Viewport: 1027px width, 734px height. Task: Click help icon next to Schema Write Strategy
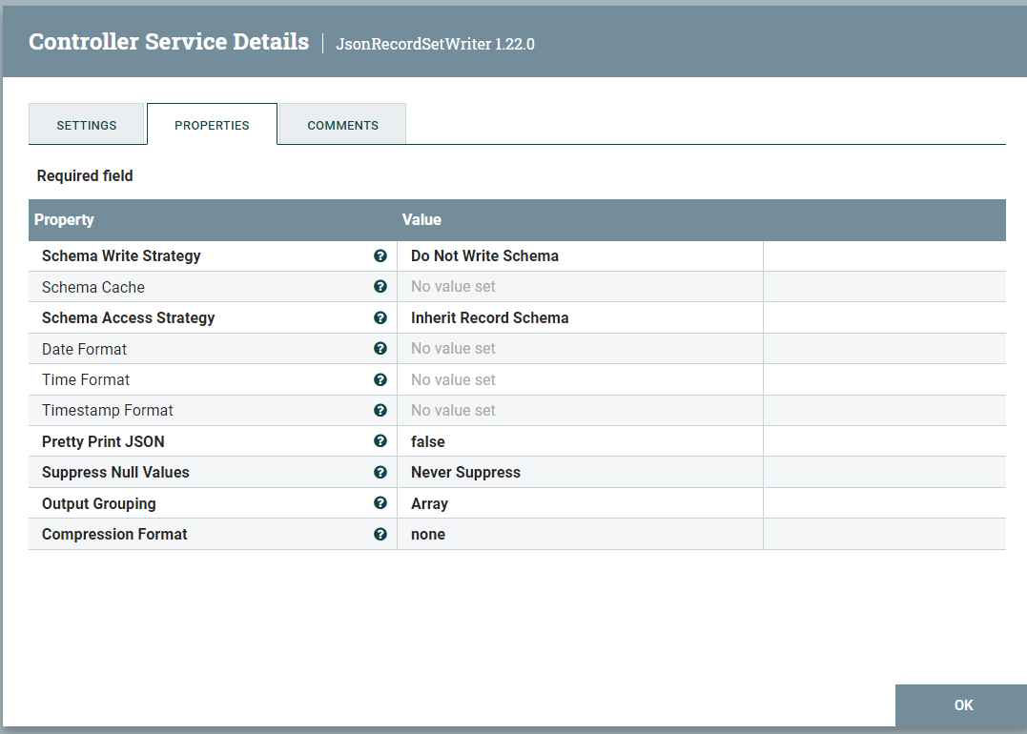[x=380, y=255]
